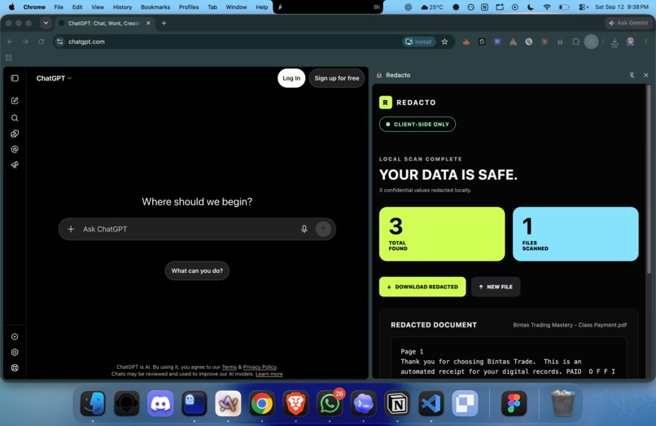Open Notion from the Dock
The image size is (656, 426).
coord(397,403)
